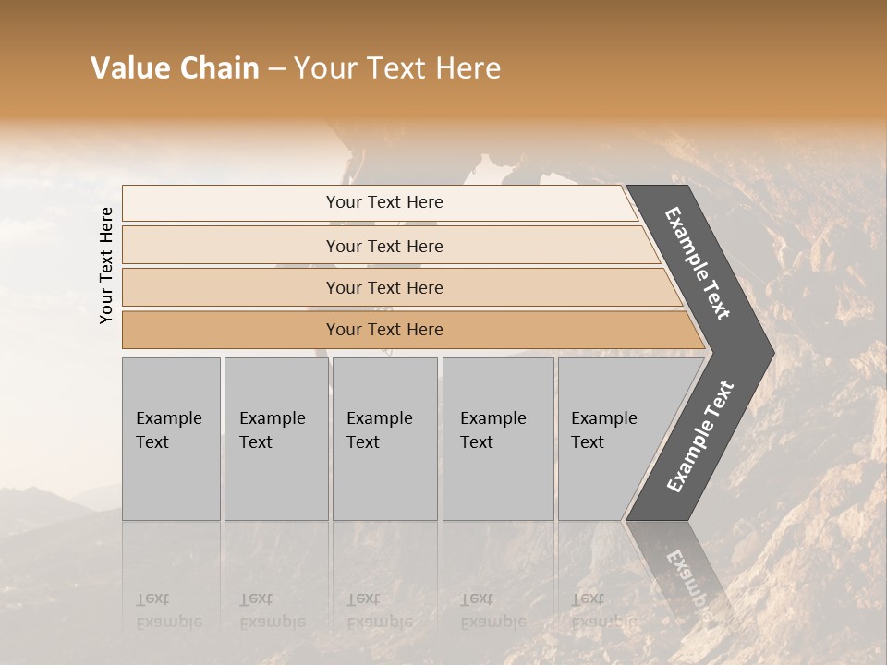The width and height of the screenshot is (887, 665).
Task: Select the mirrored text reflection under the fifth box
Action: tap(601, 610)
